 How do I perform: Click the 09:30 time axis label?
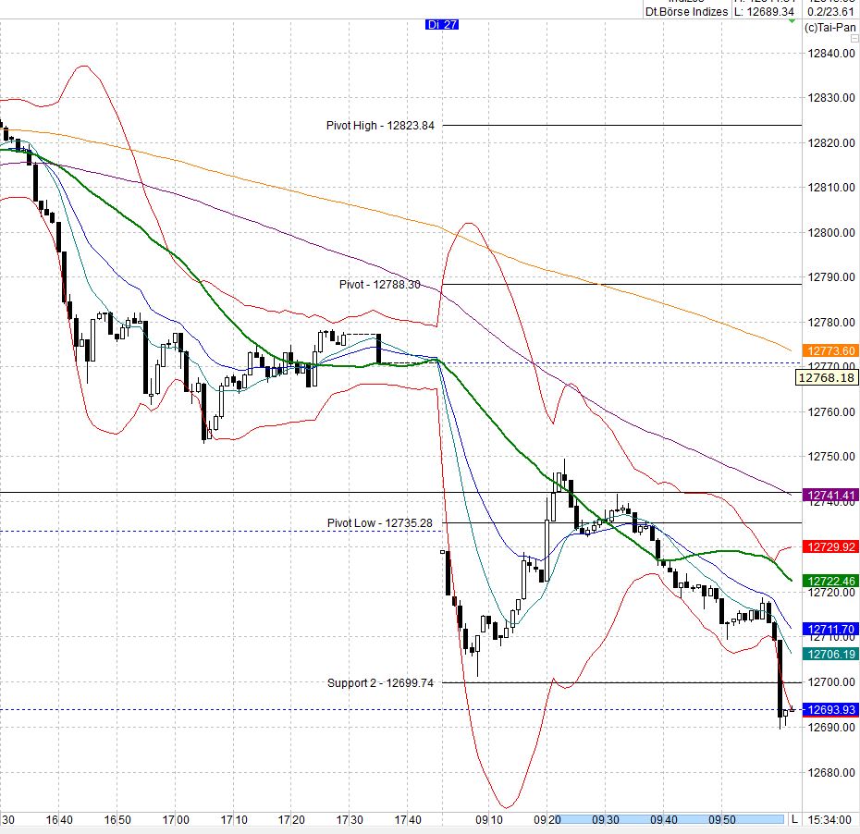(x=605, y=820)
